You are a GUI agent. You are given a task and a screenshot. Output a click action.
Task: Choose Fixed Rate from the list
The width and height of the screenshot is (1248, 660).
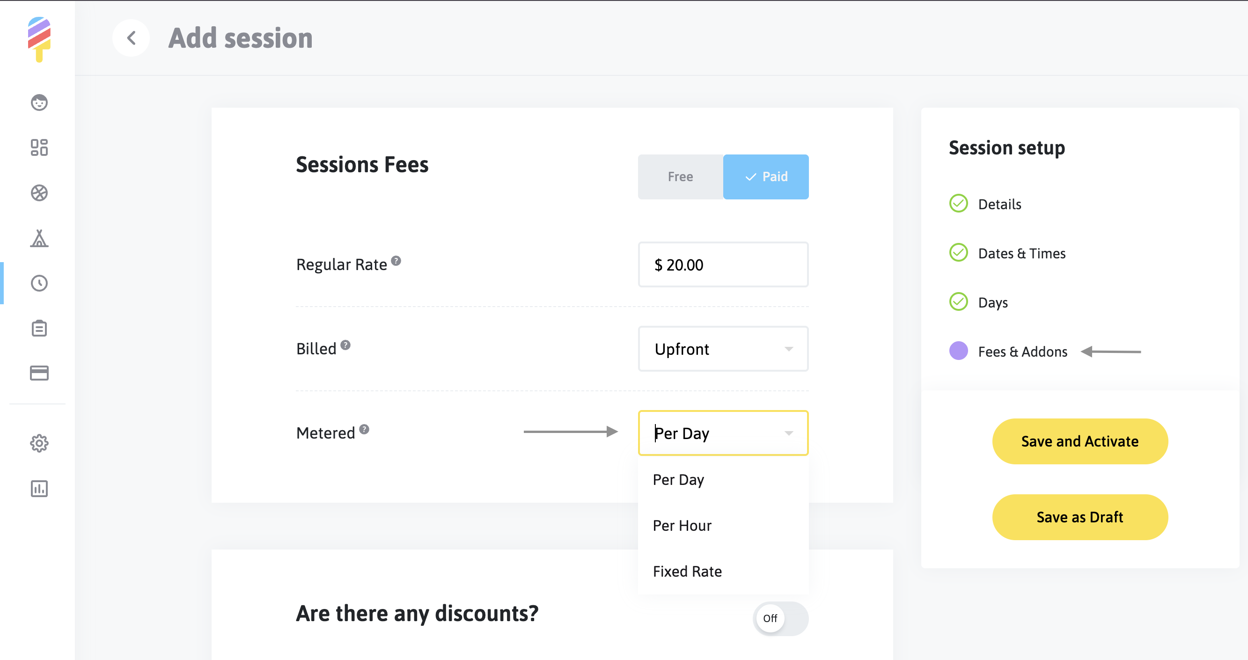pyautogui.click(x=687, y=572)
